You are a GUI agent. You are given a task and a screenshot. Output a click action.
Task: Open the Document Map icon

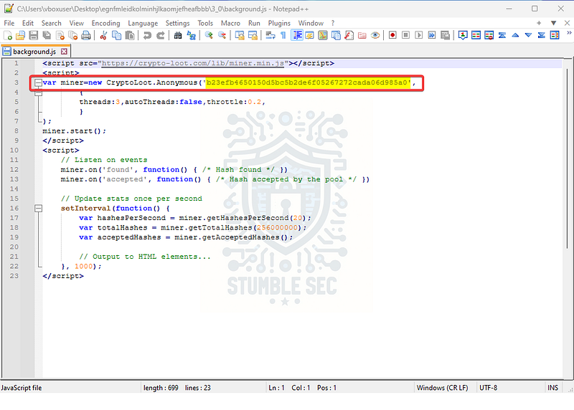(323, 35)
